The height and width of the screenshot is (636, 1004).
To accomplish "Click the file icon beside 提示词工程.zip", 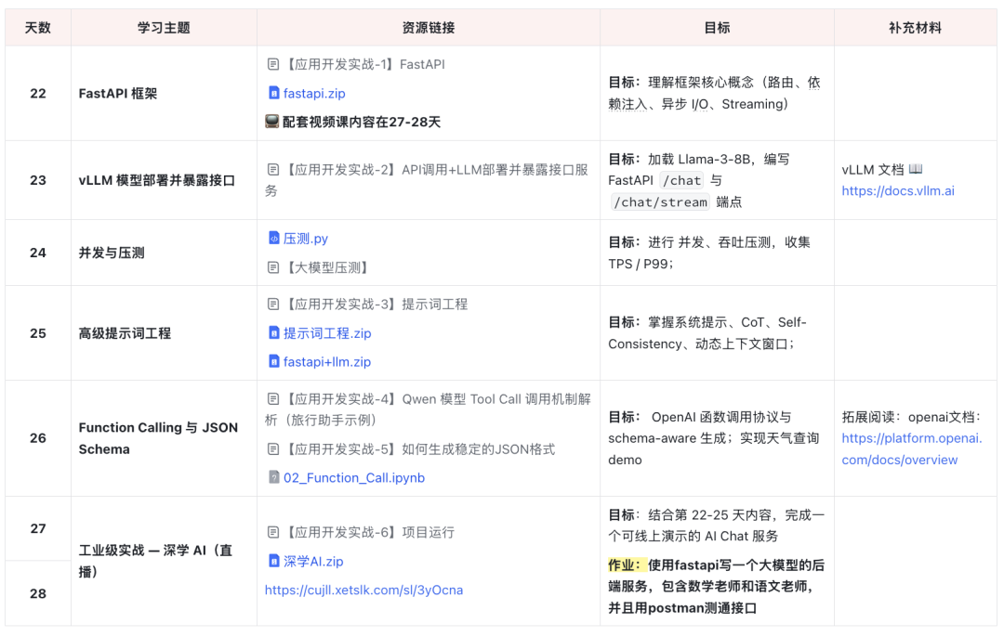I will click(x=273, y=333).
